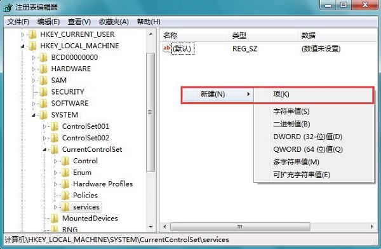Screen dimensions: 381x249
Task: Open the 帮助(H) menu
Action: pyautogui.click(x=149, y=22)
